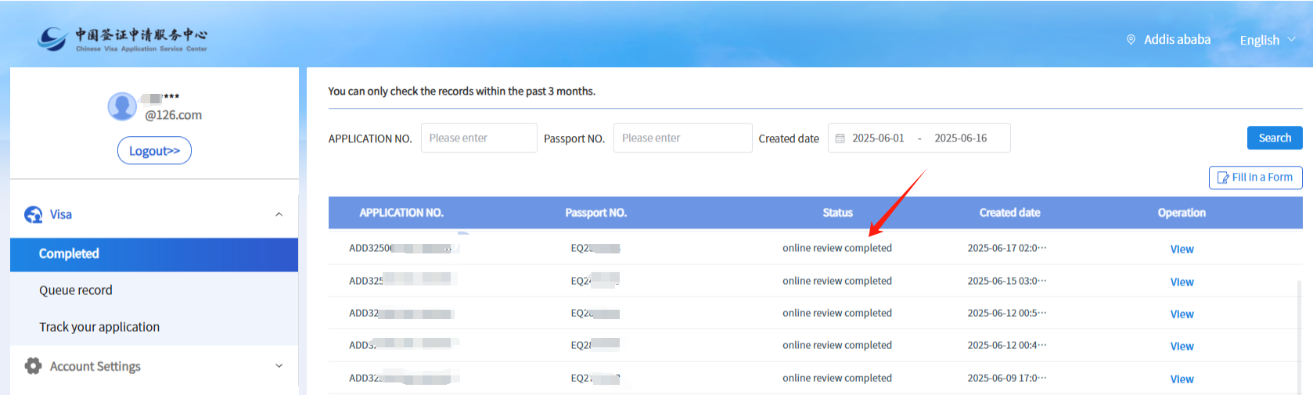Focus the Passport NO. input field
The height and width of the screenshot is (395, 1313).
point(682,138)
